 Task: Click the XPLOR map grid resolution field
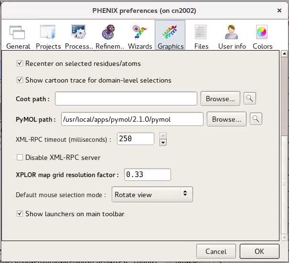(147, 175)
